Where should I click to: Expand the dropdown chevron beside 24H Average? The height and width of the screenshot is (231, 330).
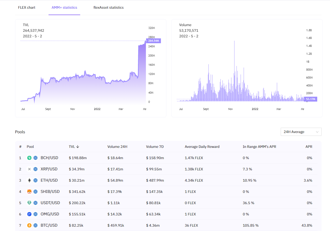point(317,132)
